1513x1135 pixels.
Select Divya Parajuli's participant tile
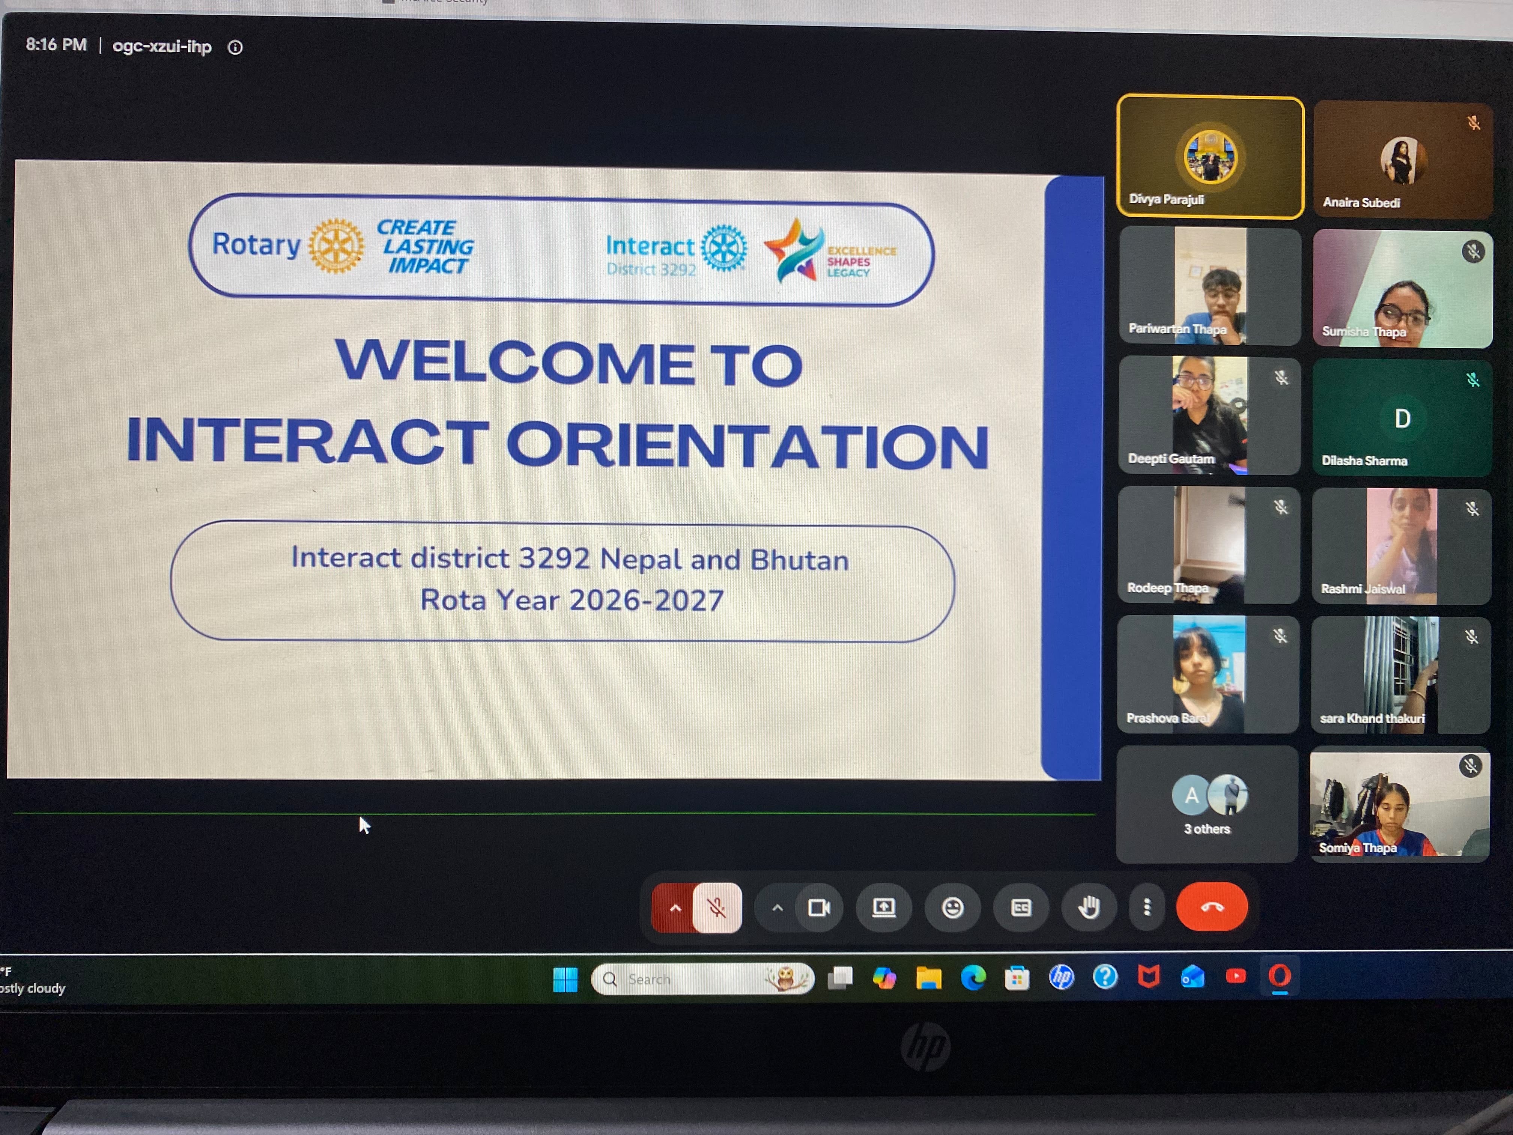pyautogui.click(x=1210, y=157)
